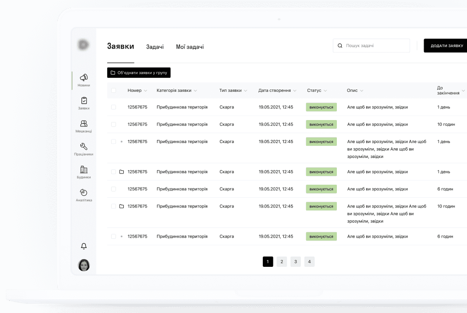This screenshot has height=313, width=467.
Task: Tick the checkbox of the second request row
Action: pos(114,124)
